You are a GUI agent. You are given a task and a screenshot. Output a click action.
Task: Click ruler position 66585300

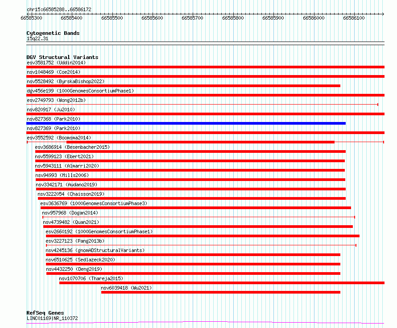[x=31, y=18]
